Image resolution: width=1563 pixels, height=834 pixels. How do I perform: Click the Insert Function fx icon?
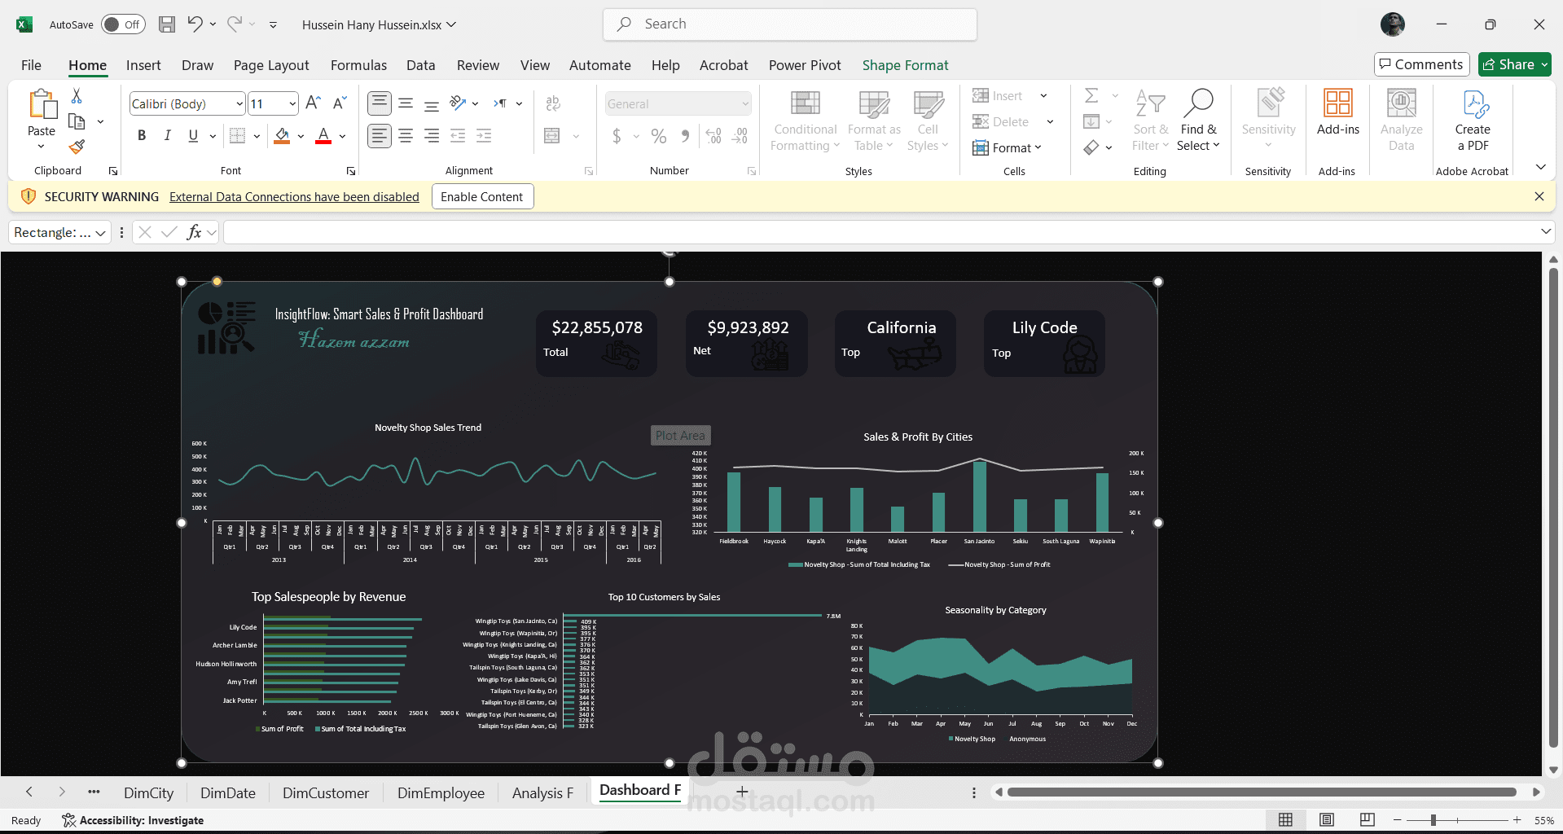[x=194, y=232]
